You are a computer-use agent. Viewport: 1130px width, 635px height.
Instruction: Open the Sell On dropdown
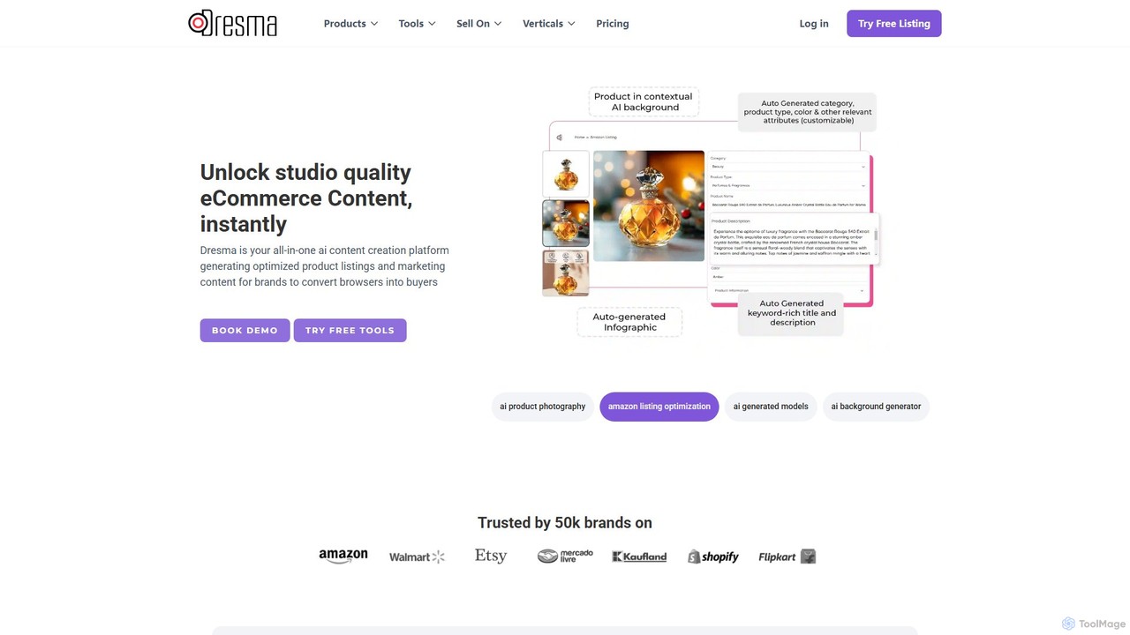tap(478, 24)
